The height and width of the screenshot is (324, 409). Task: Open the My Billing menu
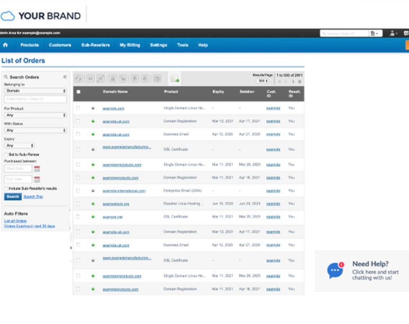130,45
